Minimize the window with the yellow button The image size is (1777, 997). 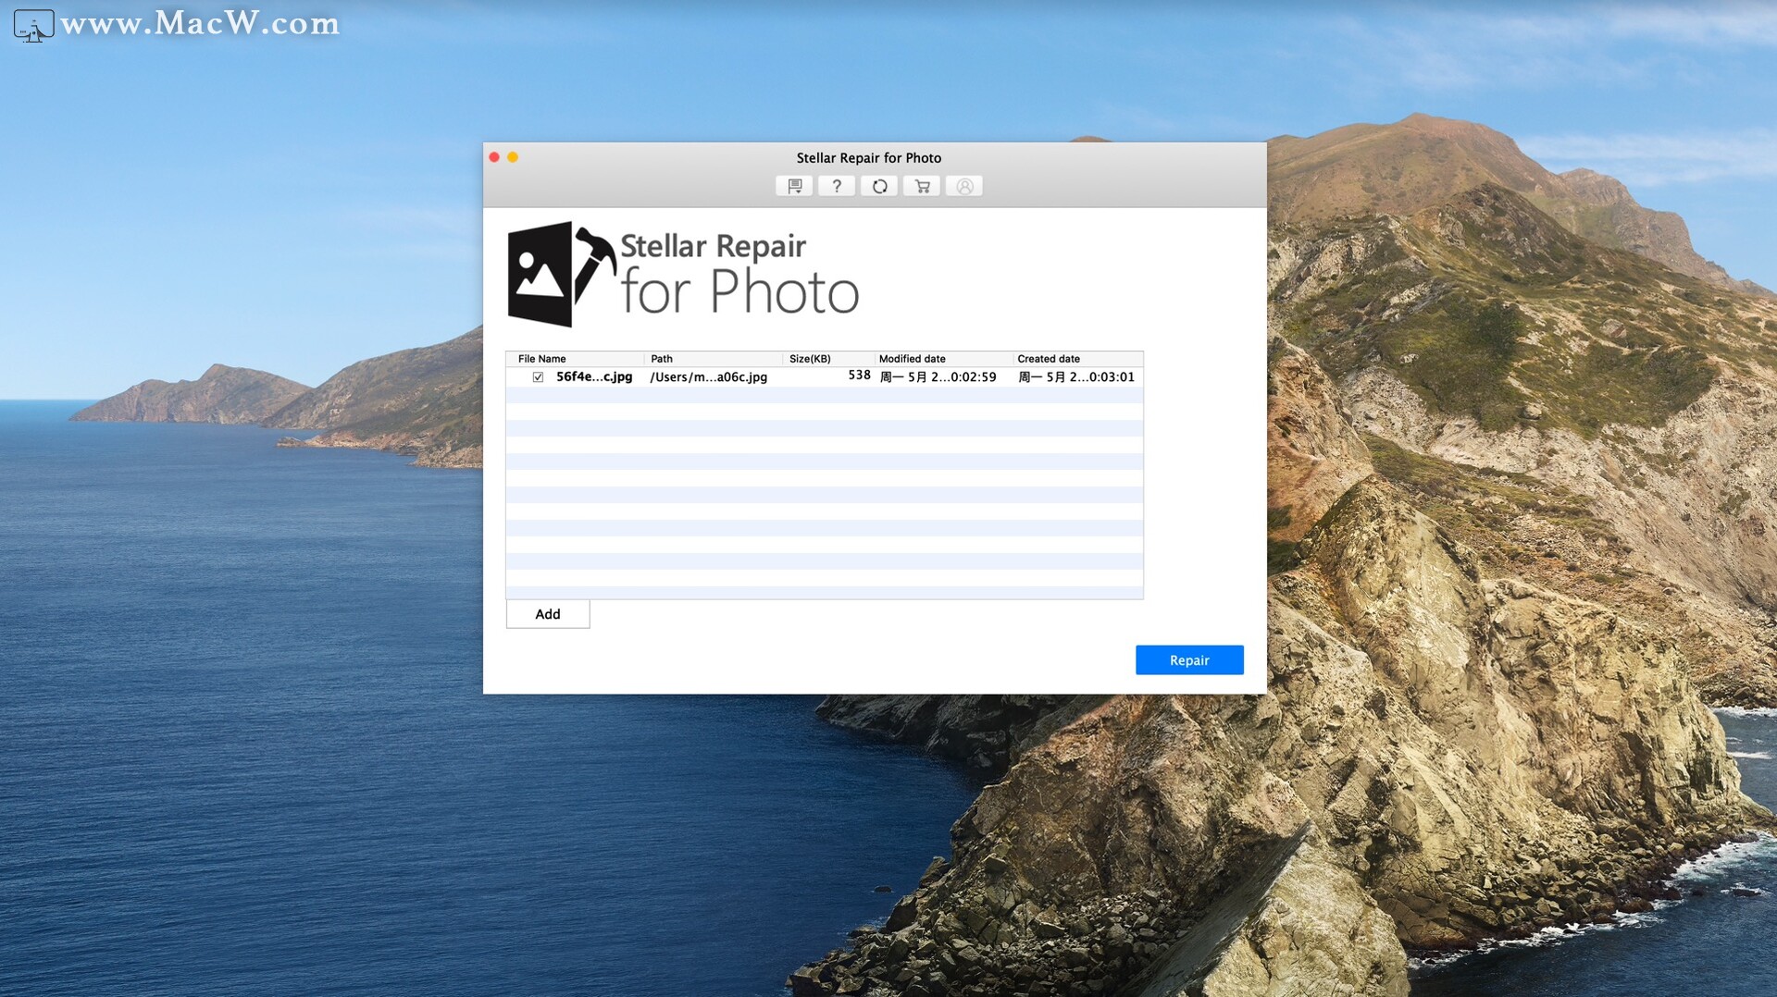(513, 157)
